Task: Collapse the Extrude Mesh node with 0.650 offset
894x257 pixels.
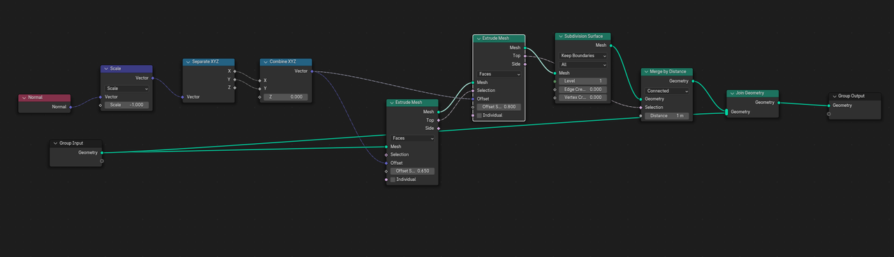Action: pyautogui.click(x=392, y=103)
